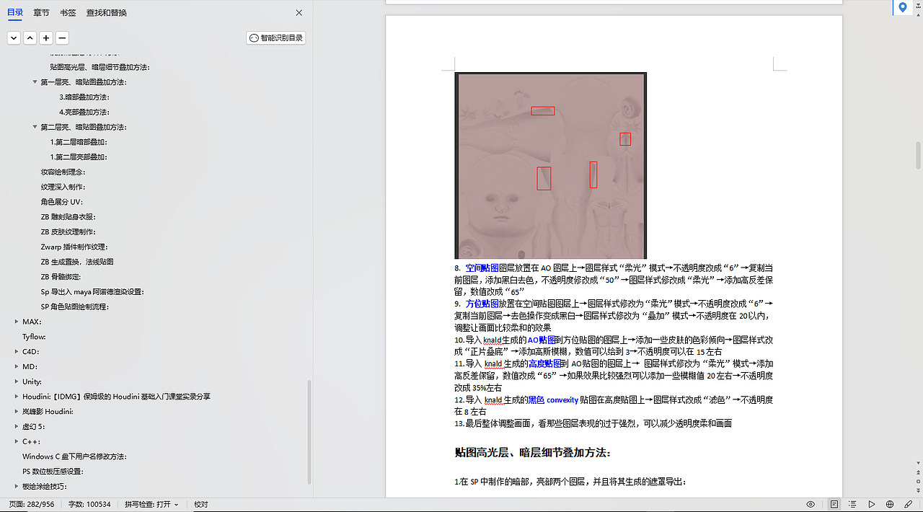Click the 页面: 282/956 indicator

[x=31, y=504]
